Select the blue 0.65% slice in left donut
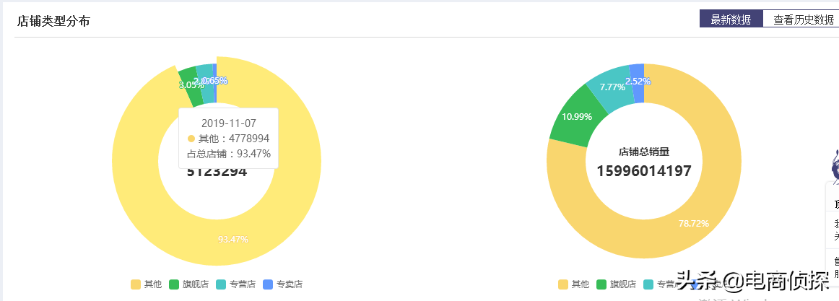The width and height of the screenshot is (839, 301). click(214, 83)
